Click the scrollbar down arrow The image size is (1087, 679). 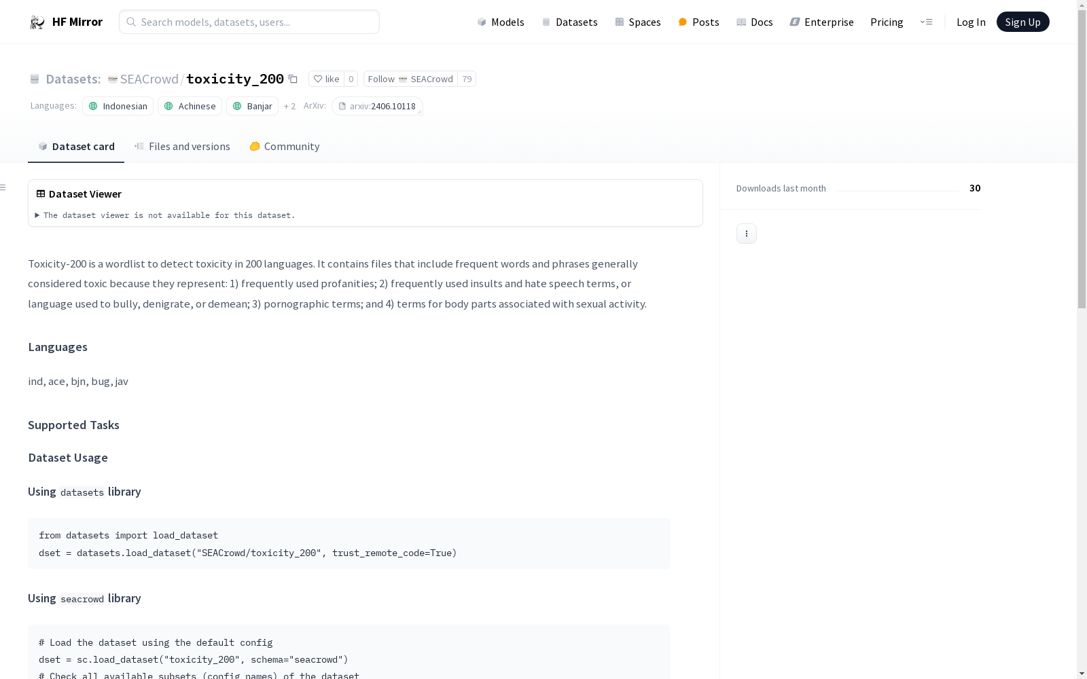(x=1082, y=674)
